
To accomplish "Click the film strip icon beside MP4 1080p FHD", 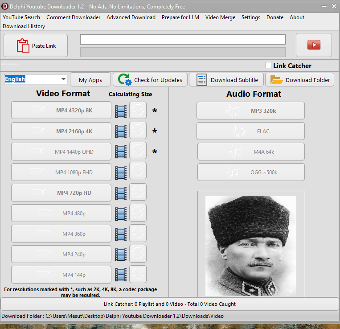I will coord(121,173).
